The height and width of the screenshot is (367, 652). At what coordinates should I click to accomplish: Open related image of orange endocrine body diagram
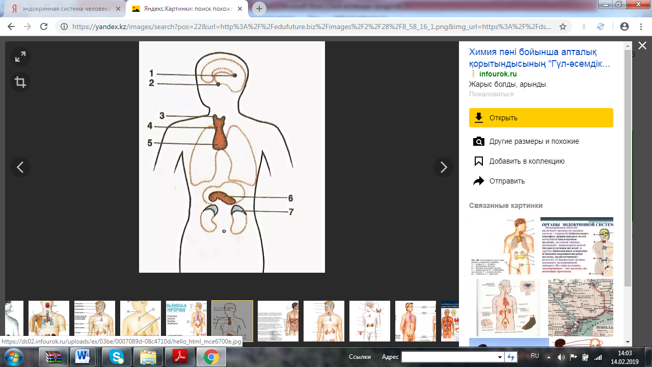tap(504, 246)
